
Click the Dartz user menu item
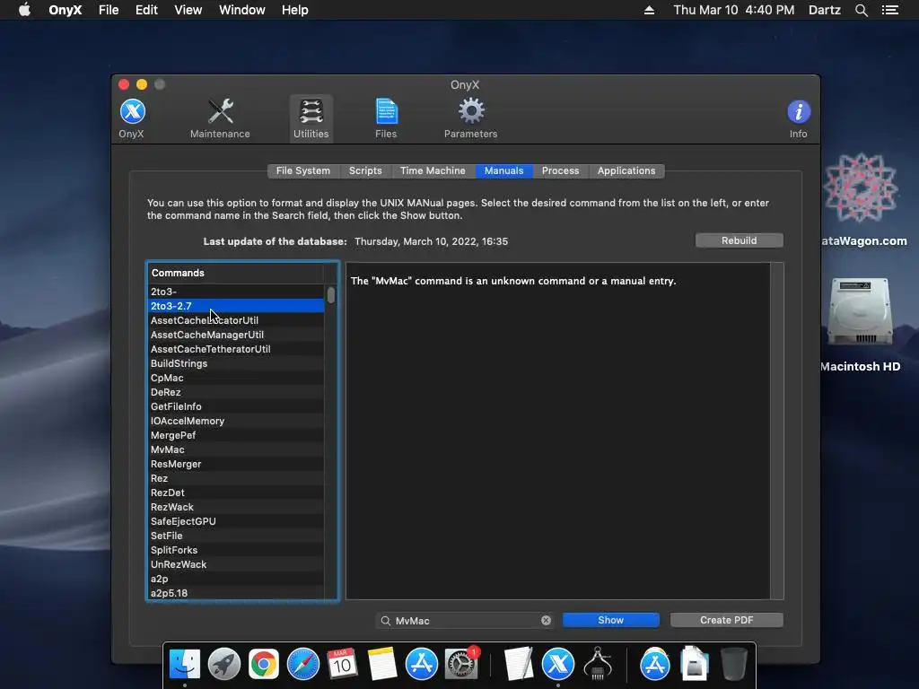click(x=825, y=10)
